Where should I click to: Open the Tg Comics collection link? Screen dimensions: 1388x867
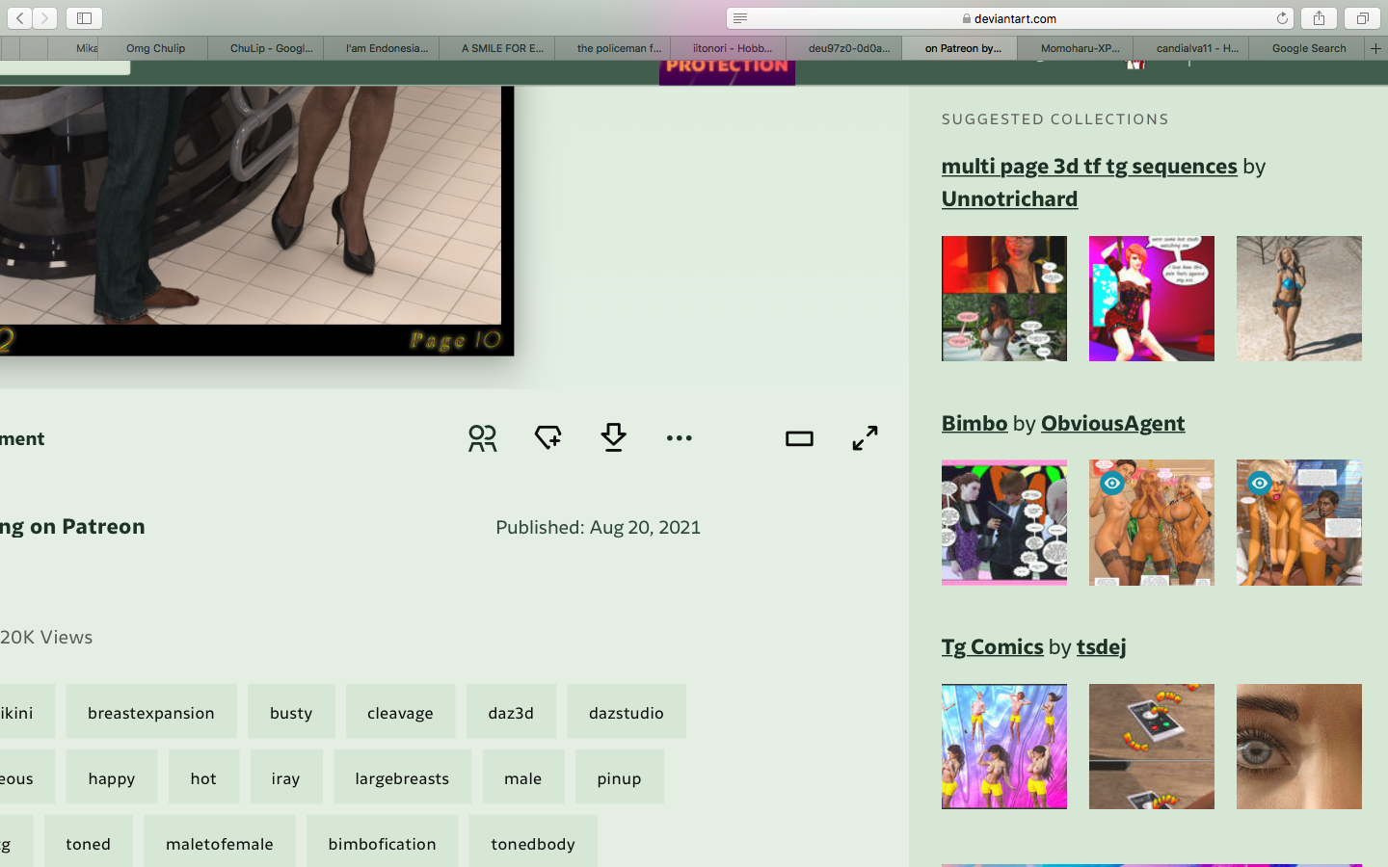point(993,646)
